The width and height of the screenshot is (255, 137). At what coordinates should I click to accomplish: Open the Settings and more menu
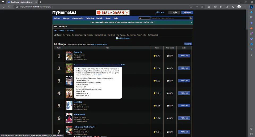tap(245, 7)
